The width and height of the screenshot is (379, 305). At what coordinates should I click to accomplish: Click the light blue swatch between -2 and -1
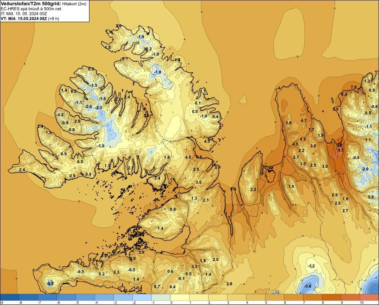(x=142, y=297)
